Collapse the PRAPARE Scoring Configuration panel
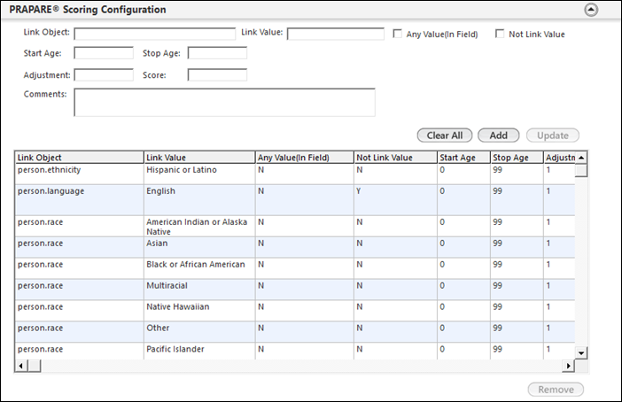 point(591,10)
